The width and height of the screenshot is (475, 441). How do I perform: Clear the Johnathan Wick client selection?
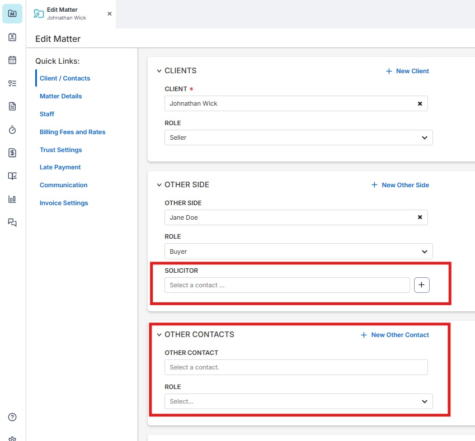(420, 103)
